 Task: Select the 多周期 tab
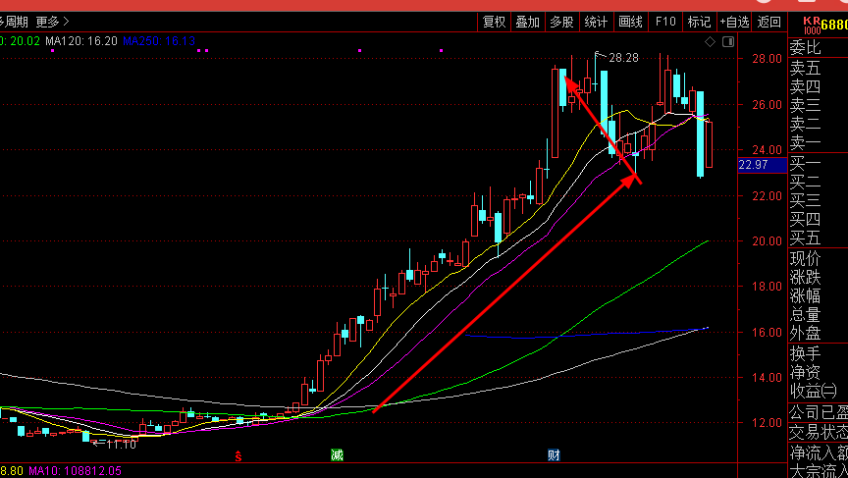[14, 22]
